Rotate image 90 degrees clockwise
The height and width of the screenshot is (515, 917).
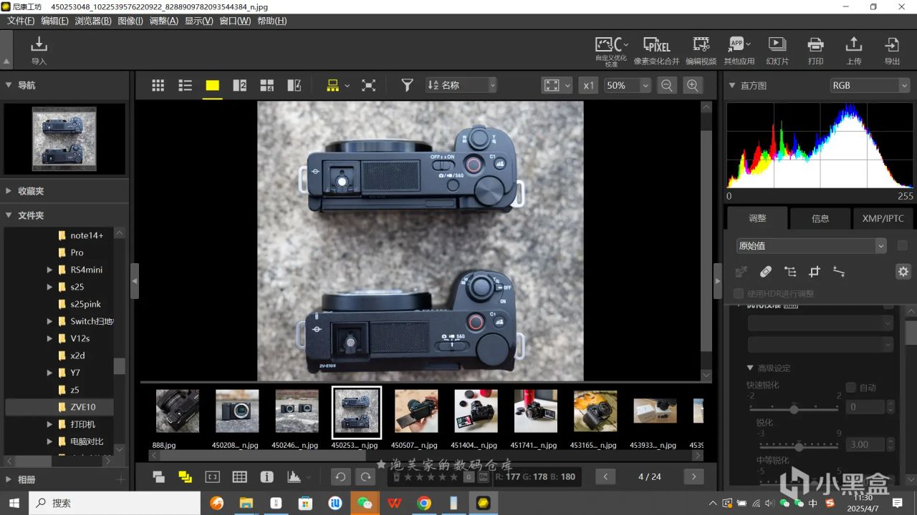pyautogui.click(x=365, y=476)
